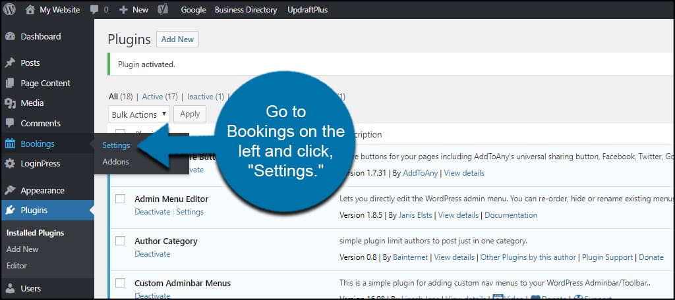Open AddToAny author link
The height and width of the screenshot is (300, 675).
pyautogui.click(x=420, y=173)
